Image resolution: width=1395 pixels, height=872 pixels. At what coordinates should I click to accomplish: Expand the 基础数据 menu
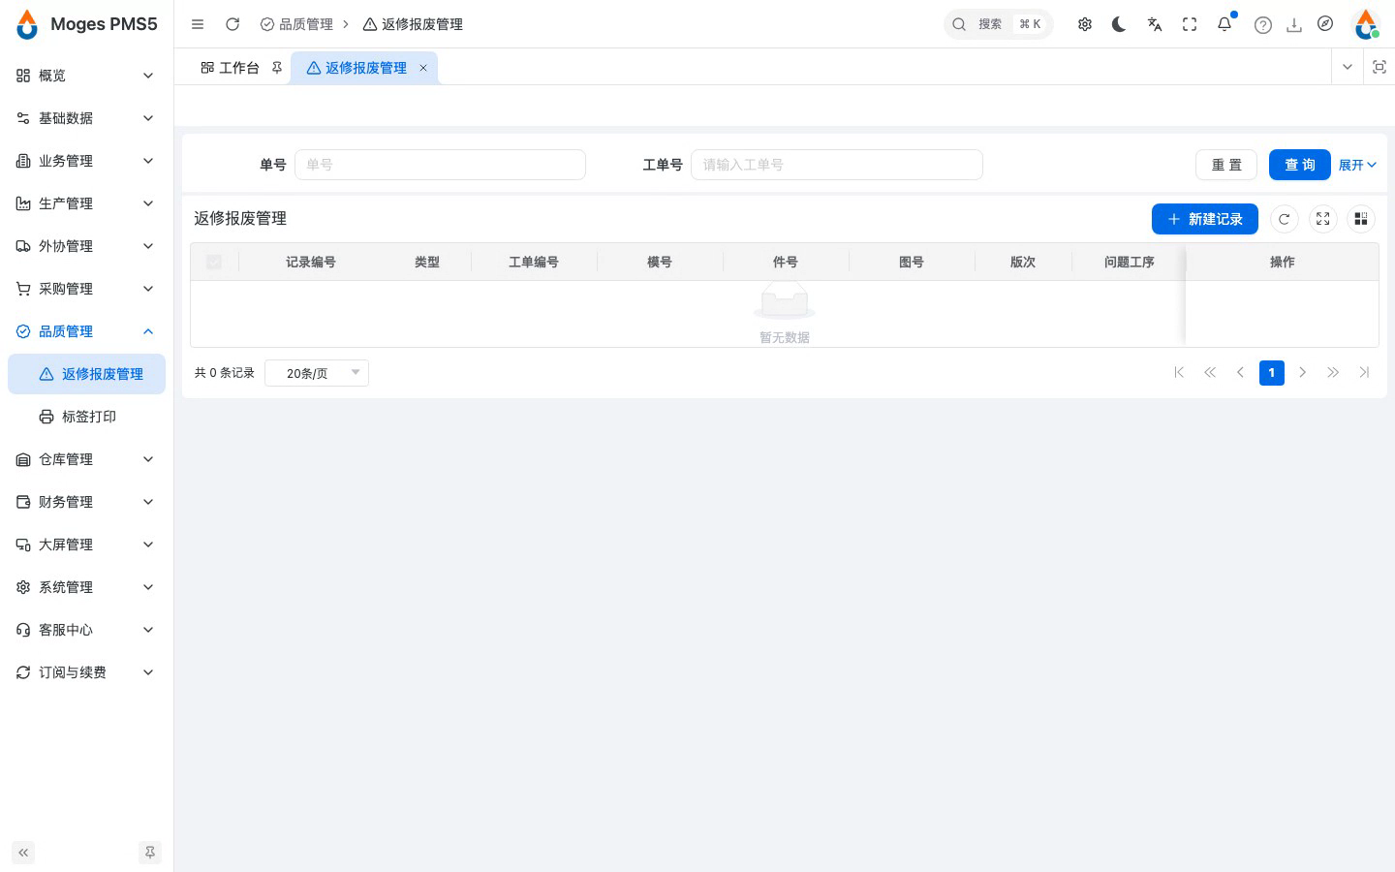click(86, 118)
